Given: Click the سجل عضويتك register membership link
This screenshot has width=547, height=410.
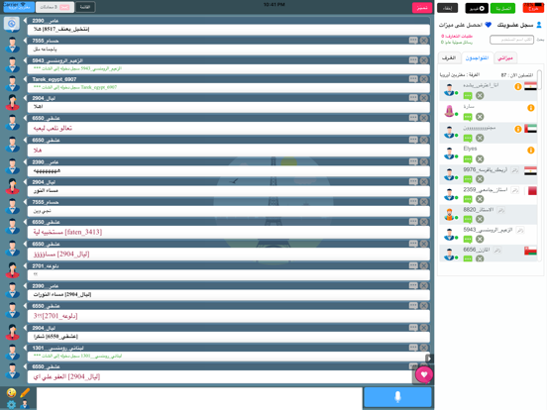Looking at the screenshot, I should click(x=519, y=25).
